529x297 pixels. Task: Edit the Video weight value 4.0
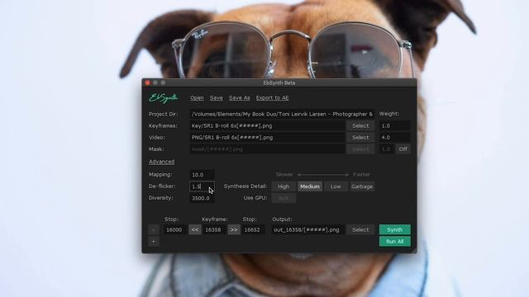(394, 138)
